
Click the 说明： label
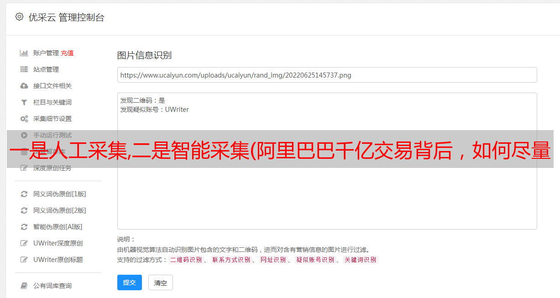[x=126, y=239]
